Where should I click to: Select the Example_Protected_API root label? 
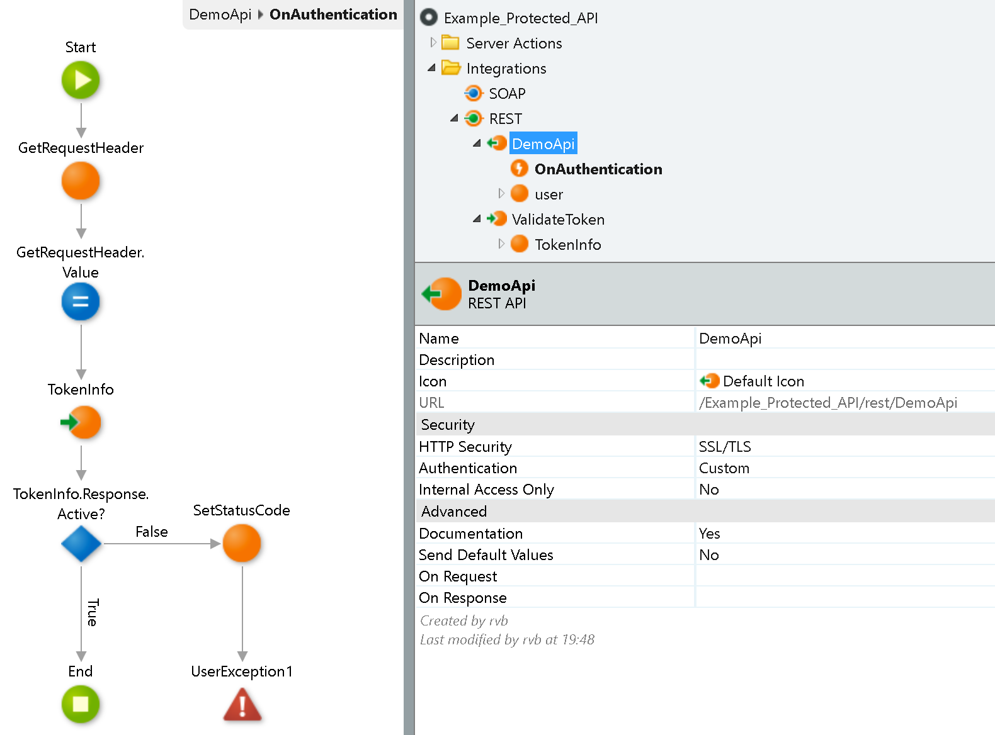pos(521,18)
